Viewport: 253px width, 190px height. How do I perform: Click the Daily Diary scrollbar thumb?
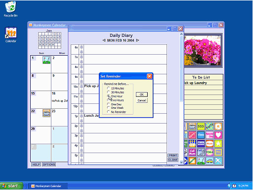click(x=181, y=69)
